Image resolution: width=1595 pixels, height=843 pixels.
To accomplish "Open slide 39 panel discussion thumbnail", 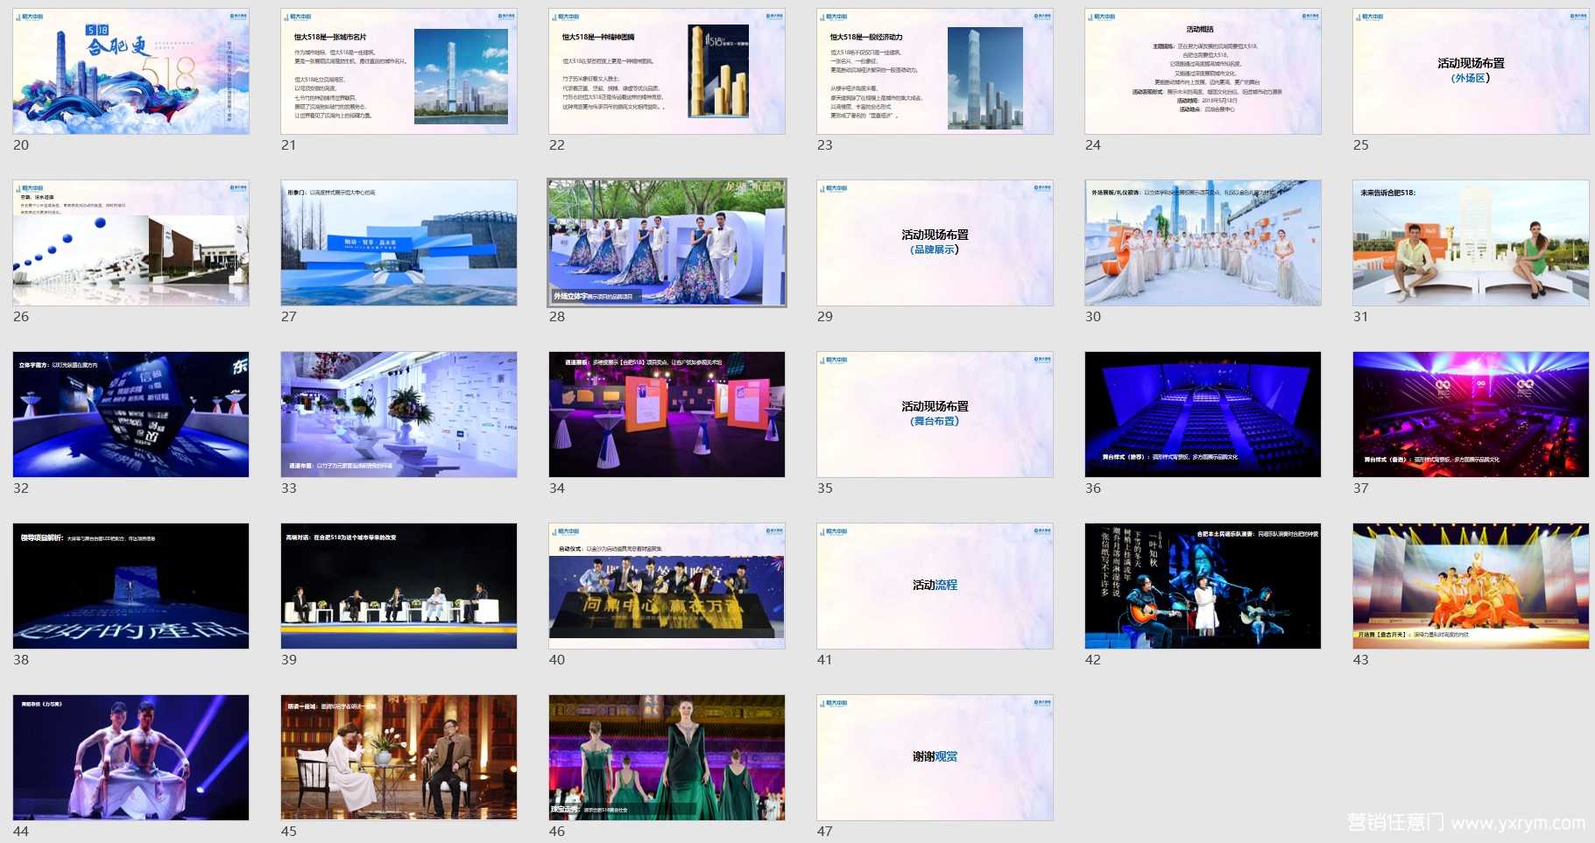I will (399, 587).
